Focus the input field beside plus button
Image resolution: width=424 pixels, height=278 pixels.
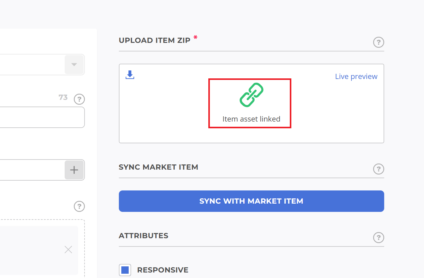pos(32,170)
